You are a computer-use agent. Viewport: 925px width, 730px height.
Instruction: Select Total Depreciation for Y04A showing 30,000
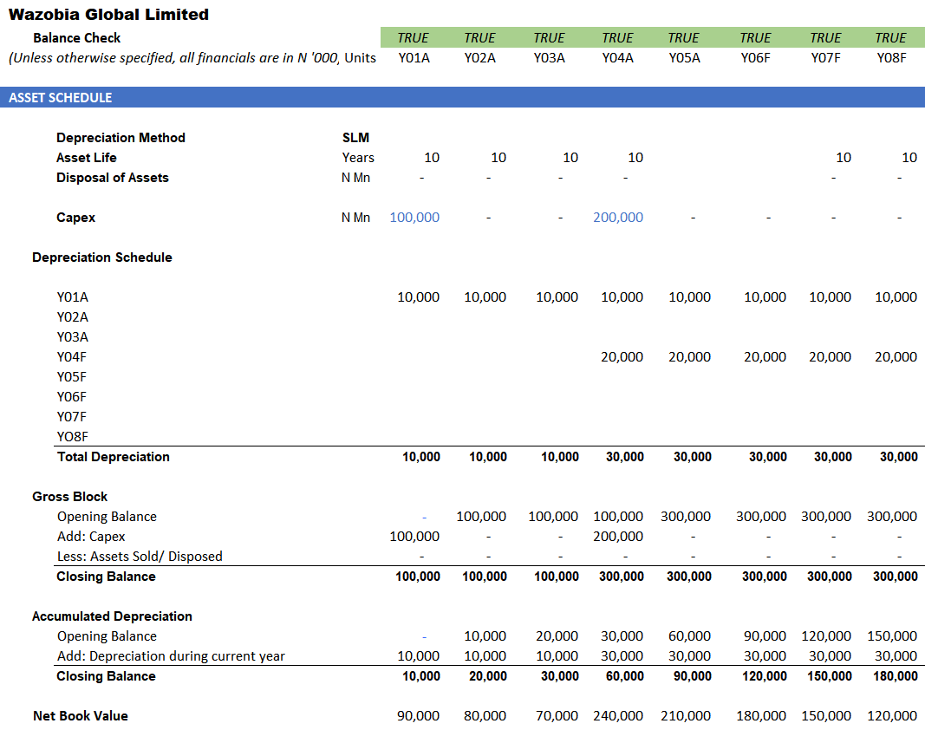[x=625, y=457]
